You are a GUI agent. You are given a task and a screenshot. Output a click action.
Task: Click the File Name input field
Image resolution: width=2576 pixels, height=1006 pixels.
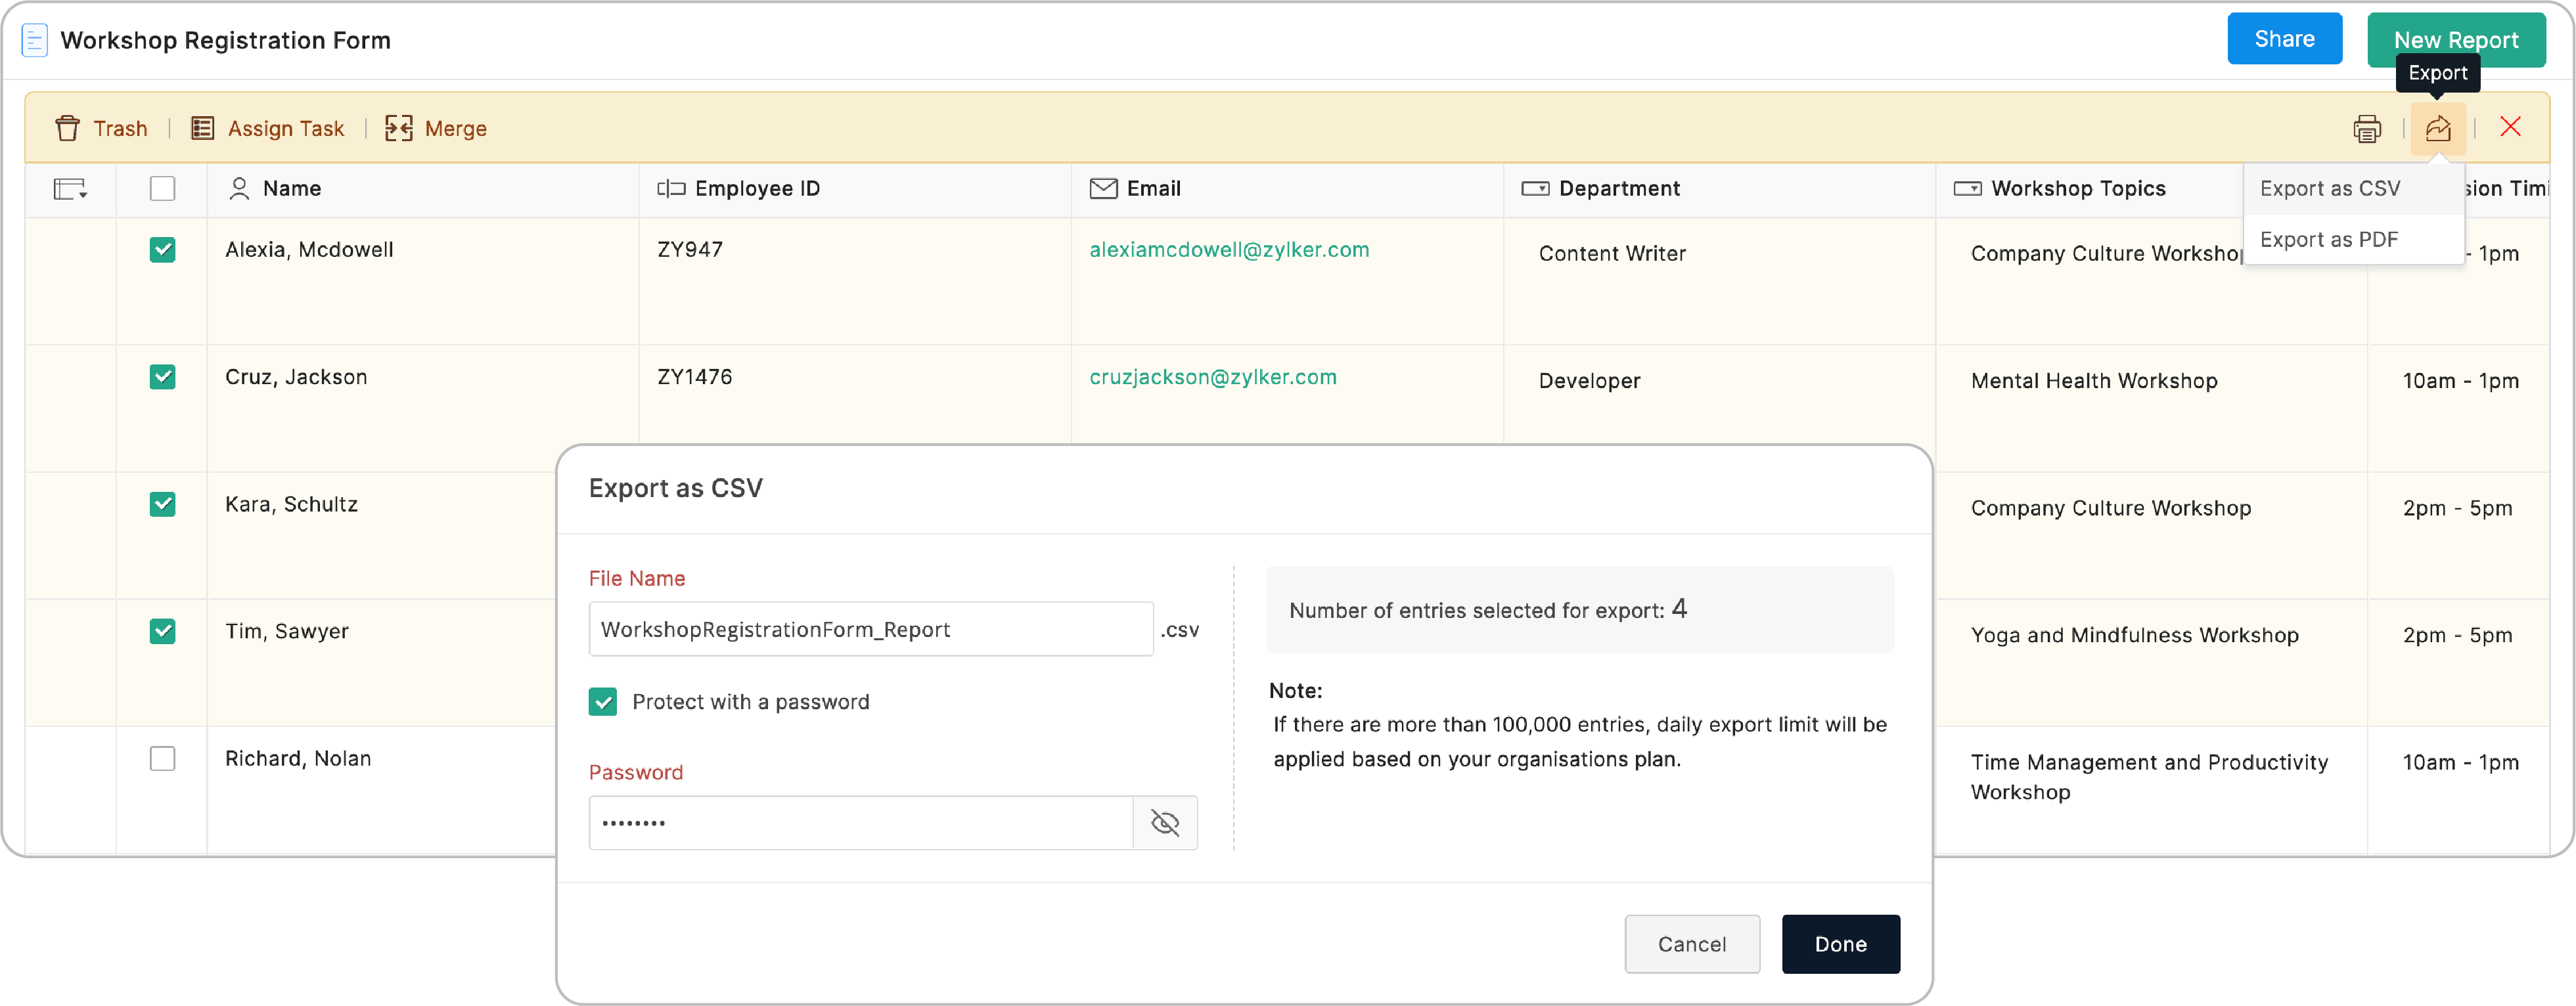click(871, 629)
